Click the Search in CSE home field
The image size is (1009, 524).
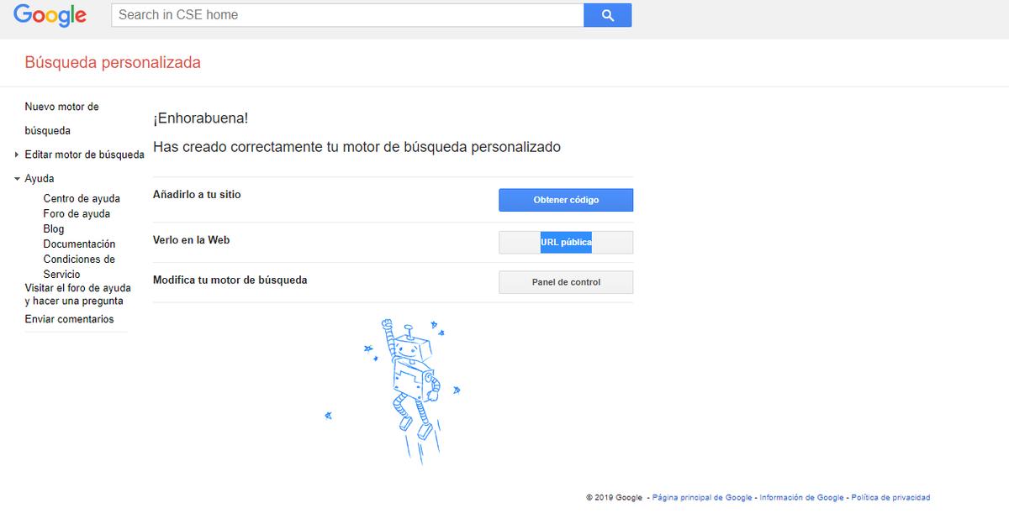pos(347,15)
